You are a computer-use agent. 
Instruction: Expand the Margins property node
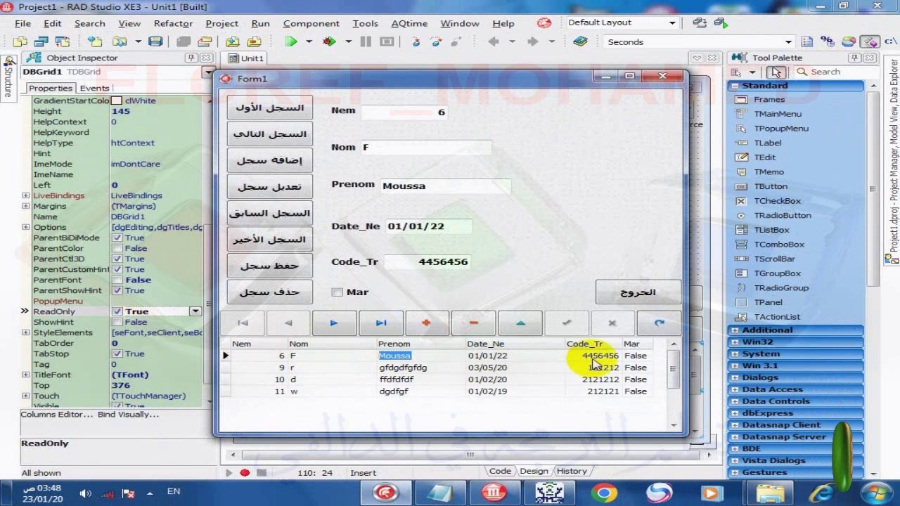tap(26, 206)
